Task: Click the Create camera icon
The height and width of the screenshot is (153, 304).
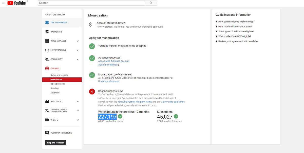Action: click(x=47, y=120)
